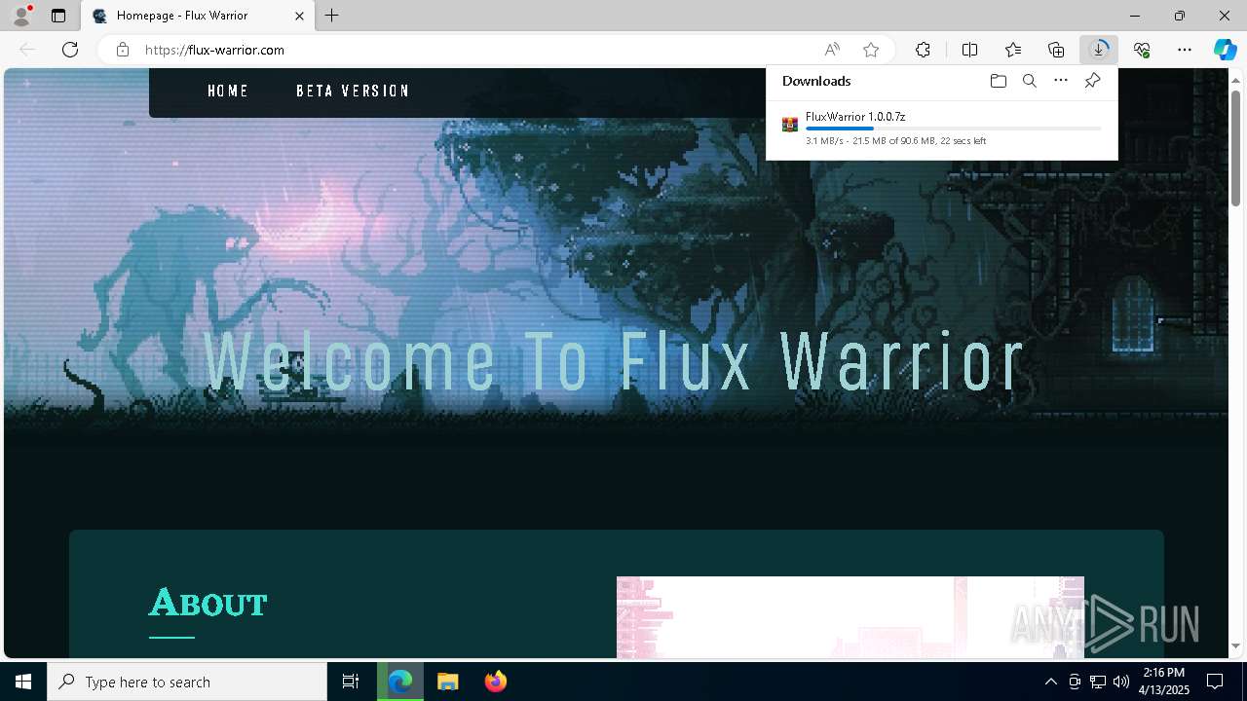Click the pink game screenshot thumbnail

(x=850, y=617)
